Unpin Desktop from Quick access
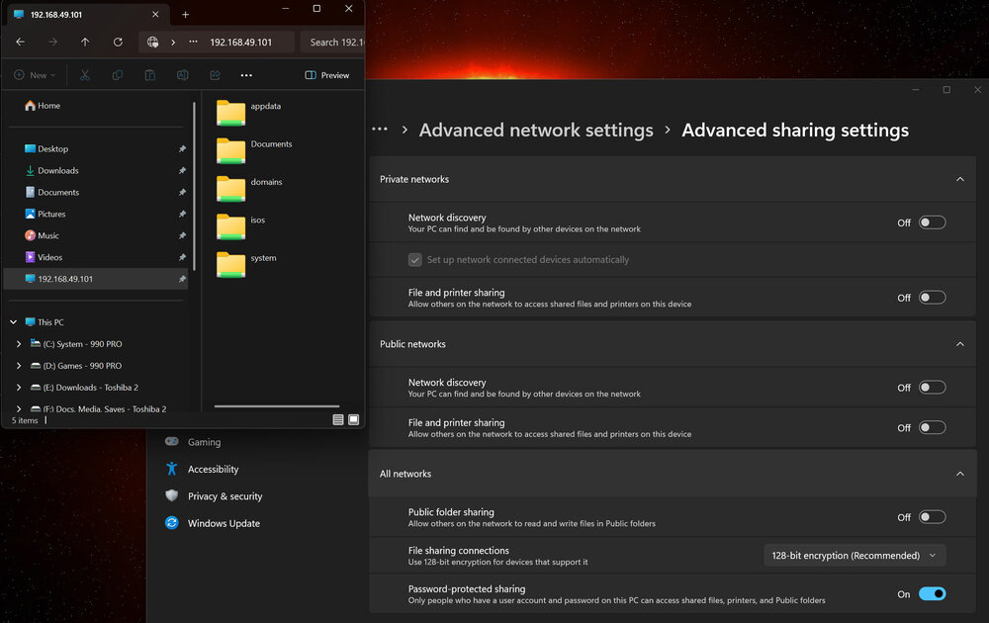The image size is (989, 623). (182, 148)
